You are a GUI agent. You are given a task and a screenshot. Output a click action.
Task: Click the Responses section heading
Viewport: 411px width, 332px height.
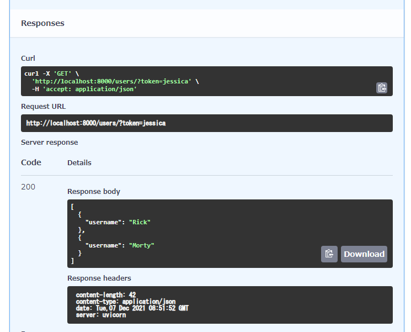pyautogui.click(x=42, y=23)
